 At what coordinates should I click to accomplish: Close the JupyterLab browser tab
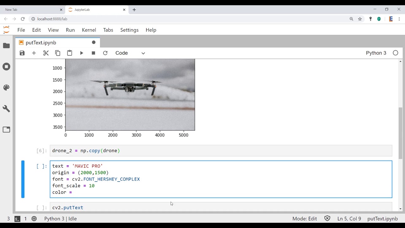click(124, 10)
